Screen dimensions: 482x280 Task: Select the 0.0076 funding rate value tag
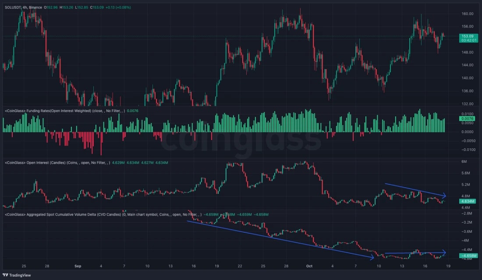(x=468, y=119)
